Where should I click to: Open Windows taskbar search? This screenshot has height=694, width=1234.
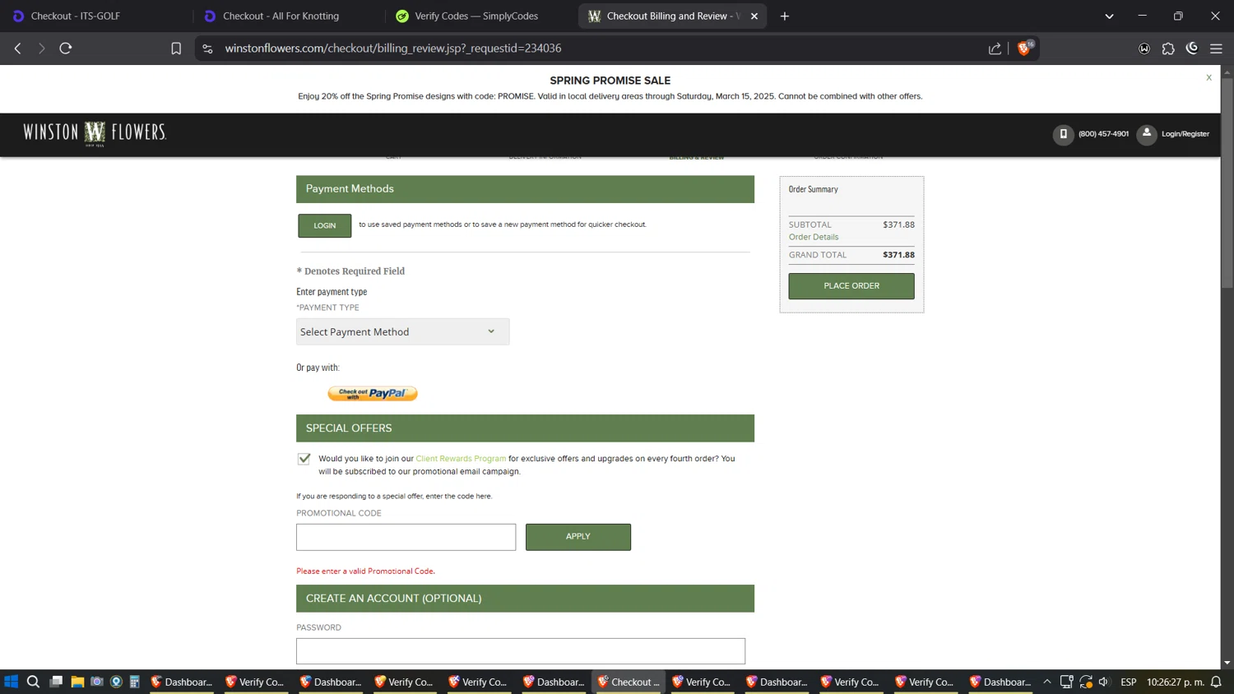click(x=33, y=682)
